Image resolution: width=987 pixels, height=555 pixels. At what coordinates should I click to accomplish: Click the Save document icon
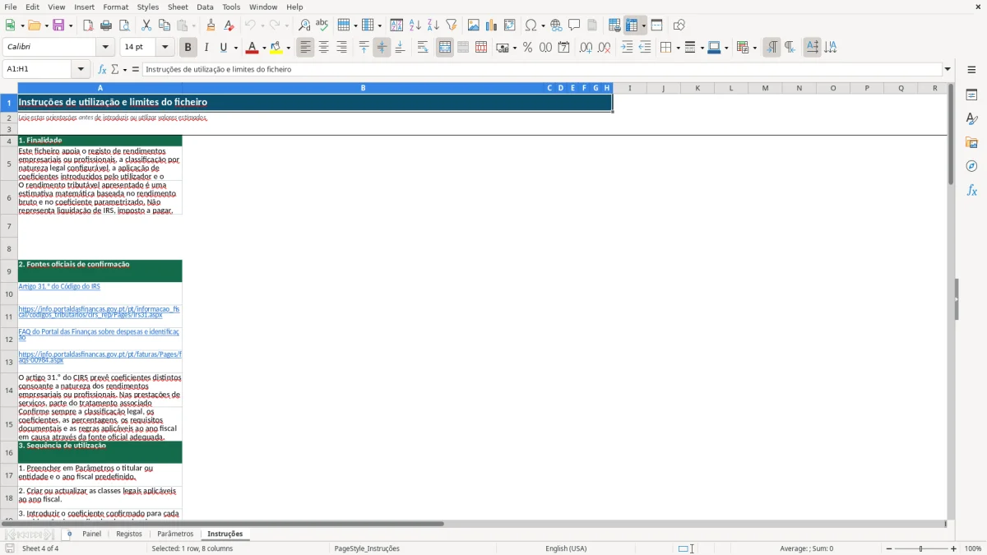coord(58,25)
